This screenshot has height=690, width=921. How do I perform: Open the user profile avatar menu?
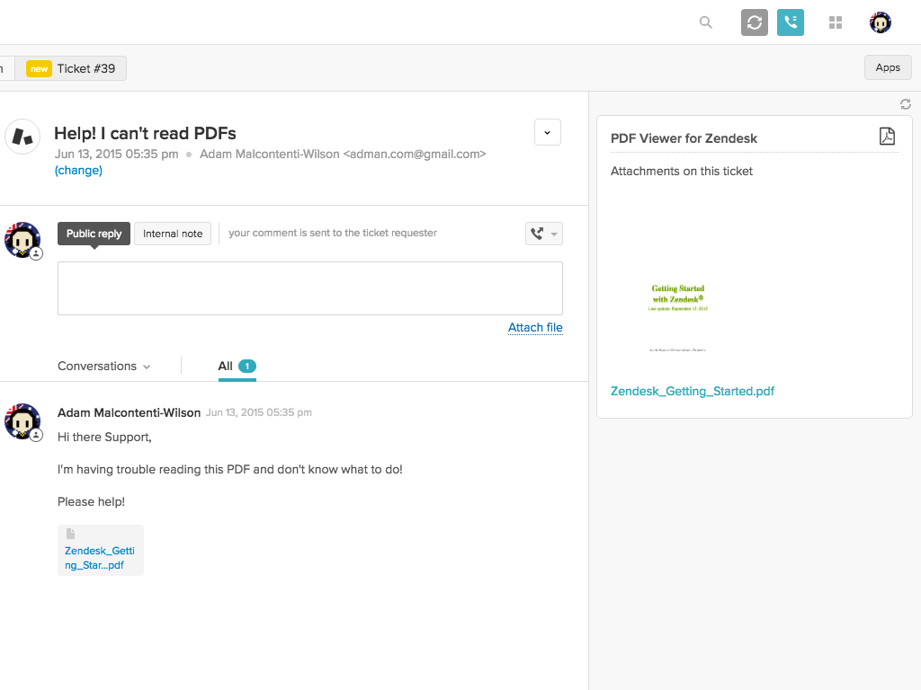881,22
